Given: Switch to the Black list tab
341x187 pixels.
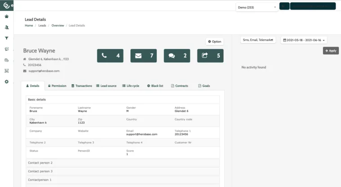Looking at the screenshot, I should [155, 86].
